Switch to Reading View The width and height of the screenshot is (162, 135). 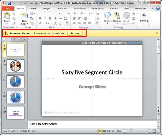[108, 131]
